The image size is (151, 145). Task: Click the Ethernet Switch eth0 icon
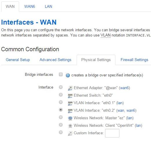(70, 96)
